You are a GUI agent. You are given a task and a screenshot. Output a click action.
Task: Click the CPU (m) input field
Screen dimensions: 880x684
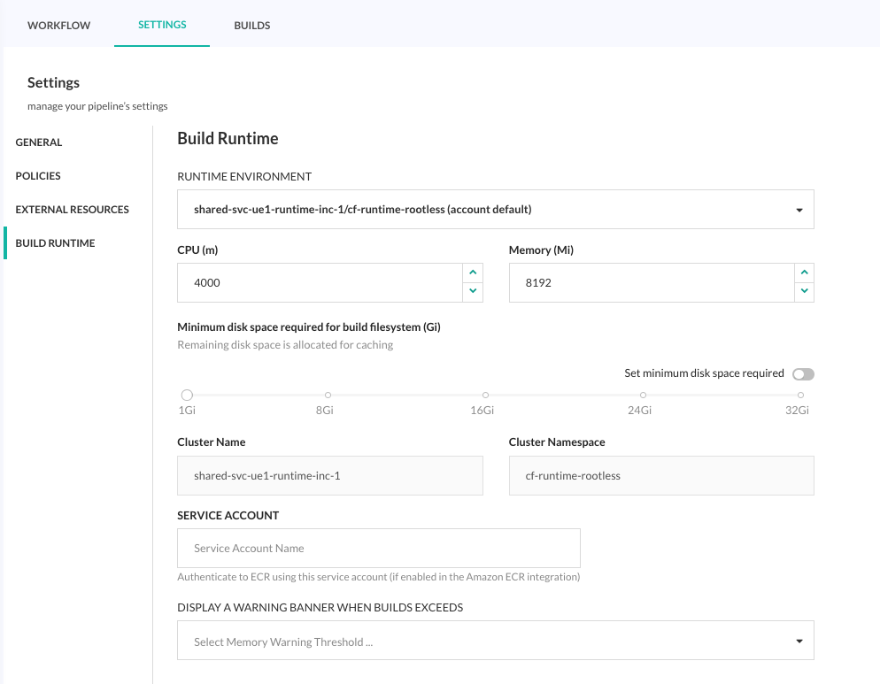coord(319,282)
